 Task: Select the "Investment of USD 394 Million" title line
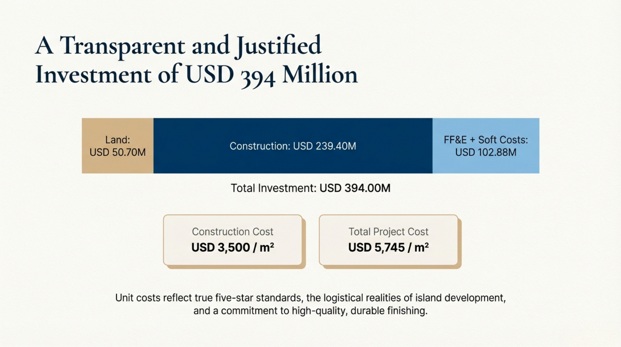tap(196, 75)
